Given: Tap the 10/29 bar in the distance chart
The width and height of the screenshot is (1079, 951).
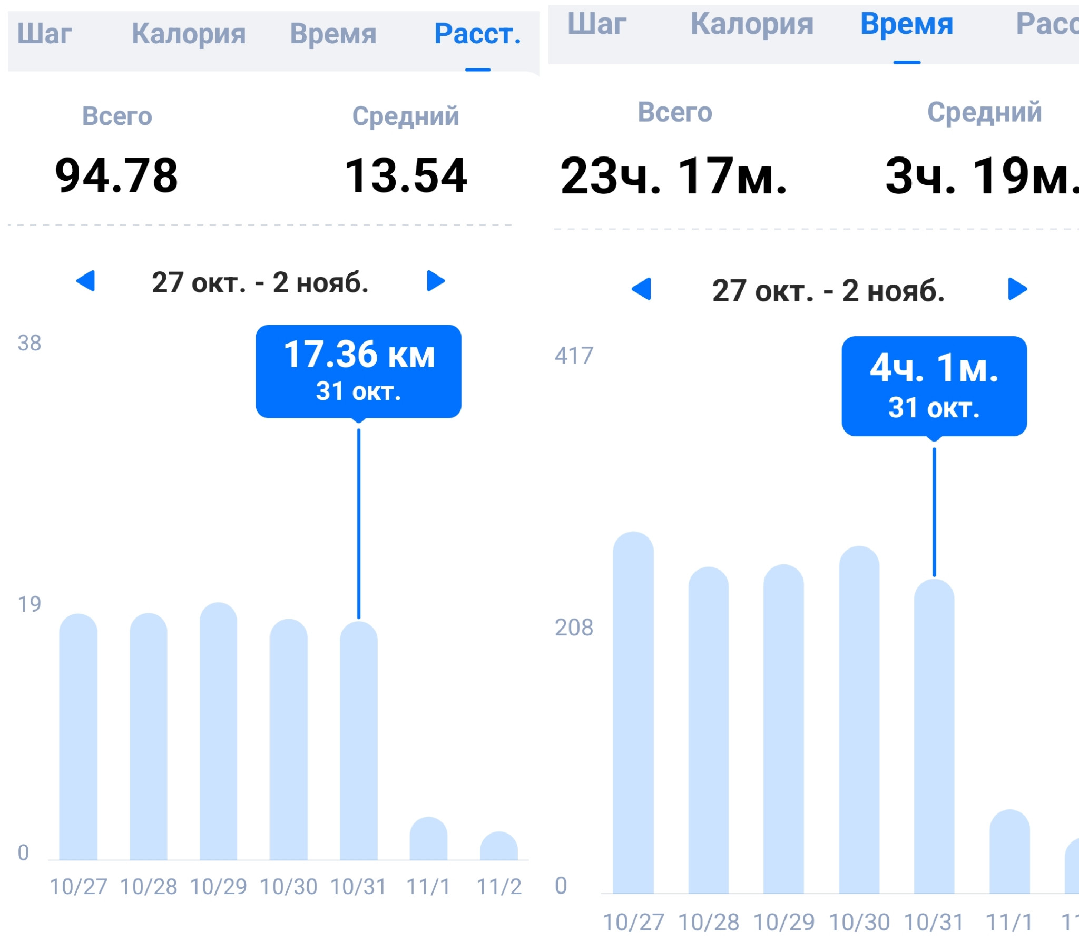Looking at the screenshot, I should pos(219,731).
